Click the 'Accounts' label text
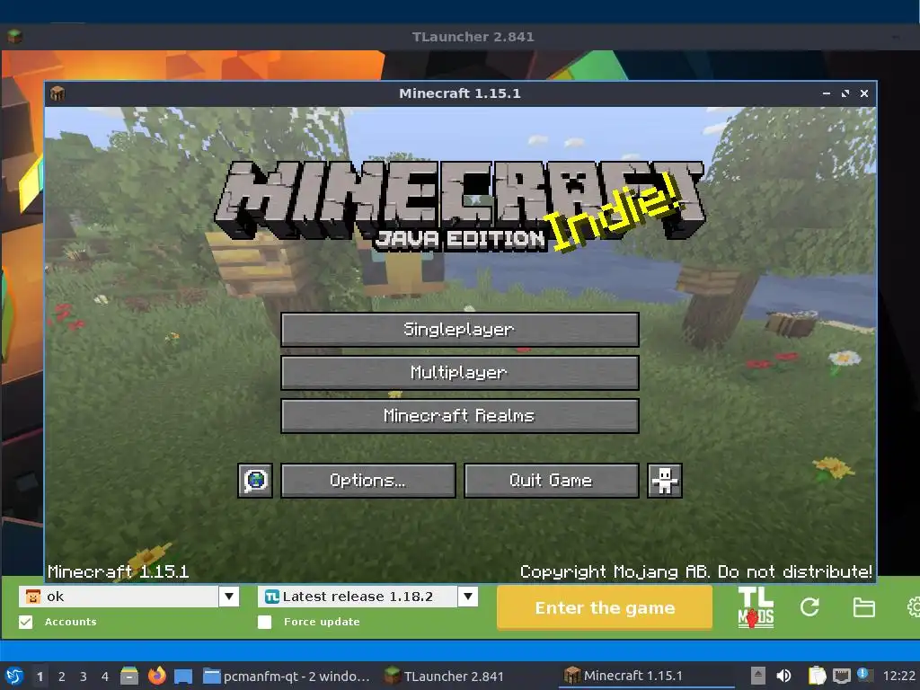920x690 pixels. coord(70,622)
